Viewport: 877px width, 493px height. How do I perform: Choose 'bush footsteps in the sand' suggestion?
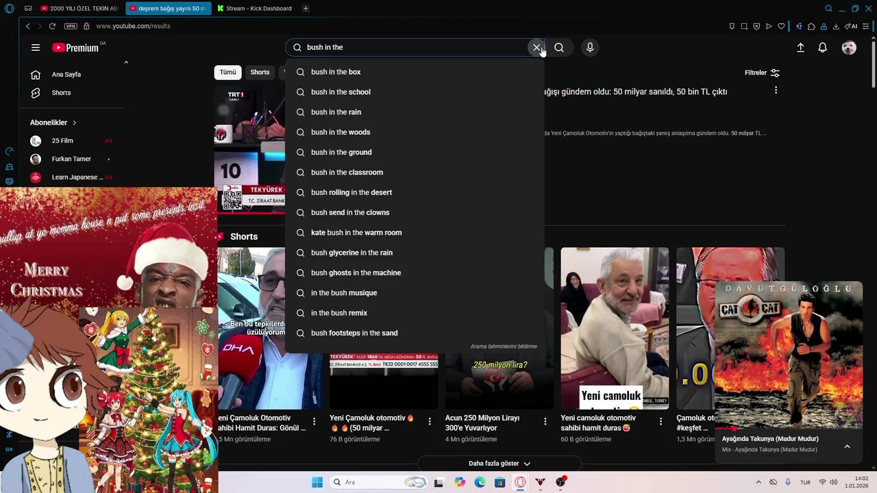click(415, 333)
